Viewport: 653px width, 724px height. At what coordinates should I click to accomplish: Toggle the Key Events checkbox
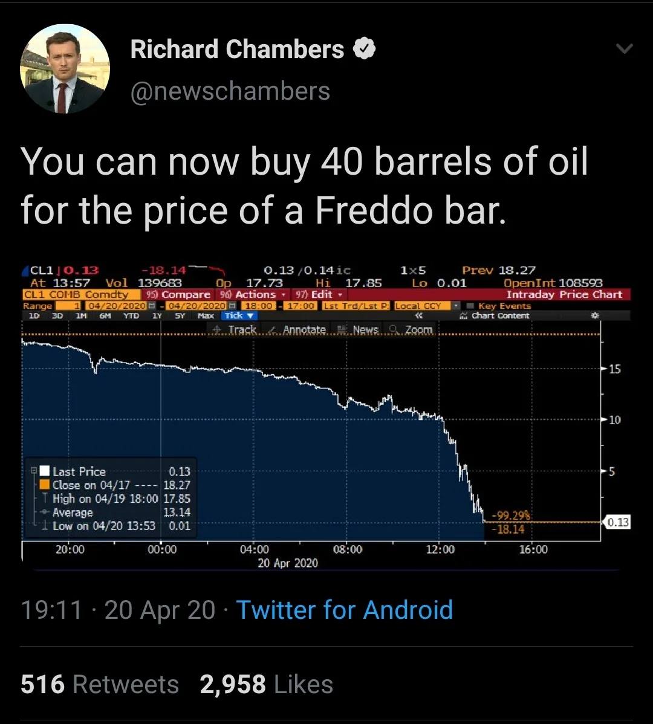pyautogui.click(x=470, y=306)
